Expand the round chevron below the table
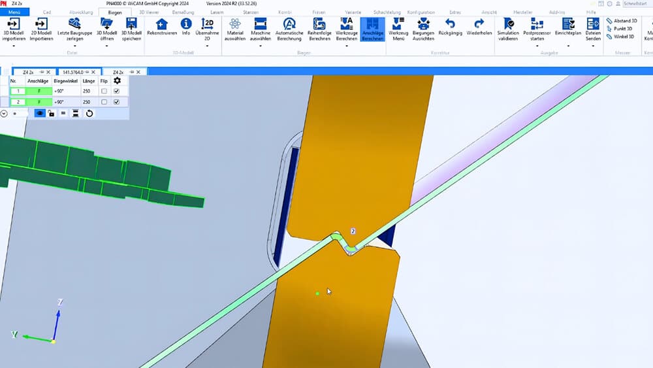 [x=5, y=113]
